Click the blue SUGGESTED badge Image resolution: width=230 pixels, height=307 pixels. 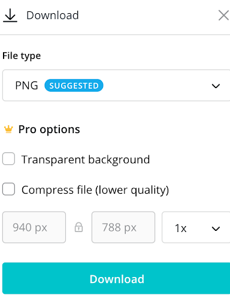coord(74,86)
